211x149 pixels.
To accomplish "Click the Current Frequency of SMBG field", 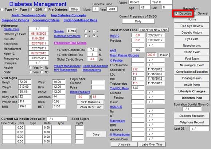I will [x=138, y=21].
